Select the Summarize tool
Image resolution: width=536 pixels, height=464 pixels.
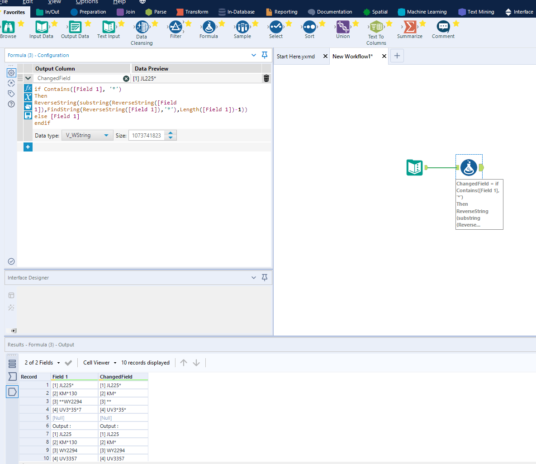[x=409, y=28]
